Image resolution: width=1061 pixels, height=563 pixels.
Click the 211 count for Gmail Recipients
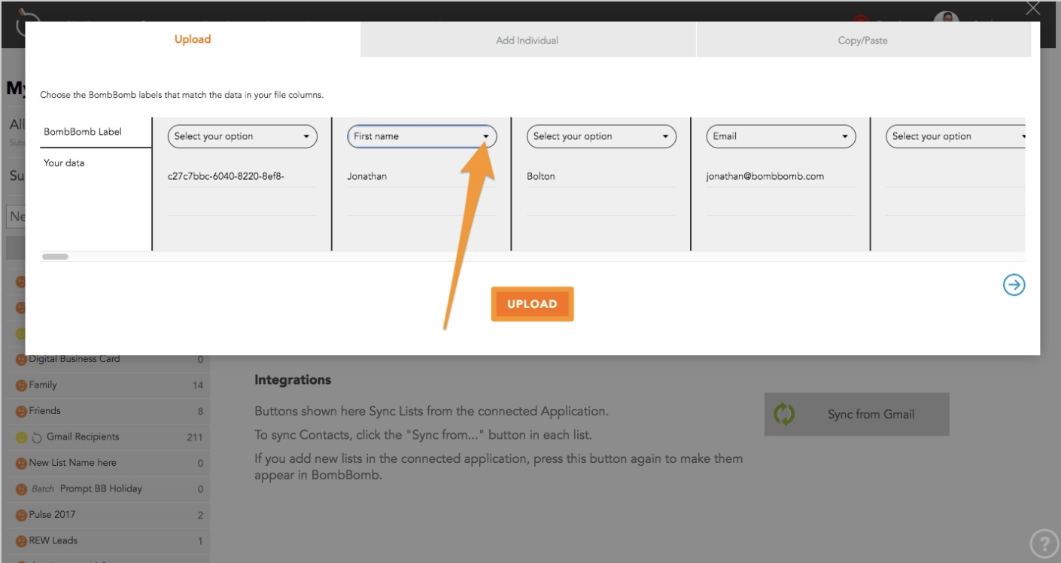[195, 437]
